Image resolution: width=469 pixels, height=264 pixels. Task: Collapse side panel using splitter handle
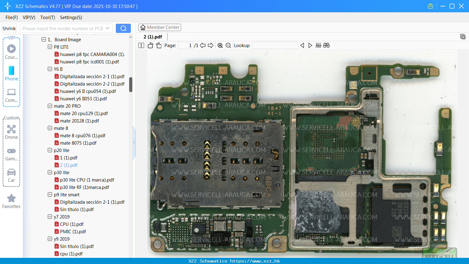click(x=134, y=142)
